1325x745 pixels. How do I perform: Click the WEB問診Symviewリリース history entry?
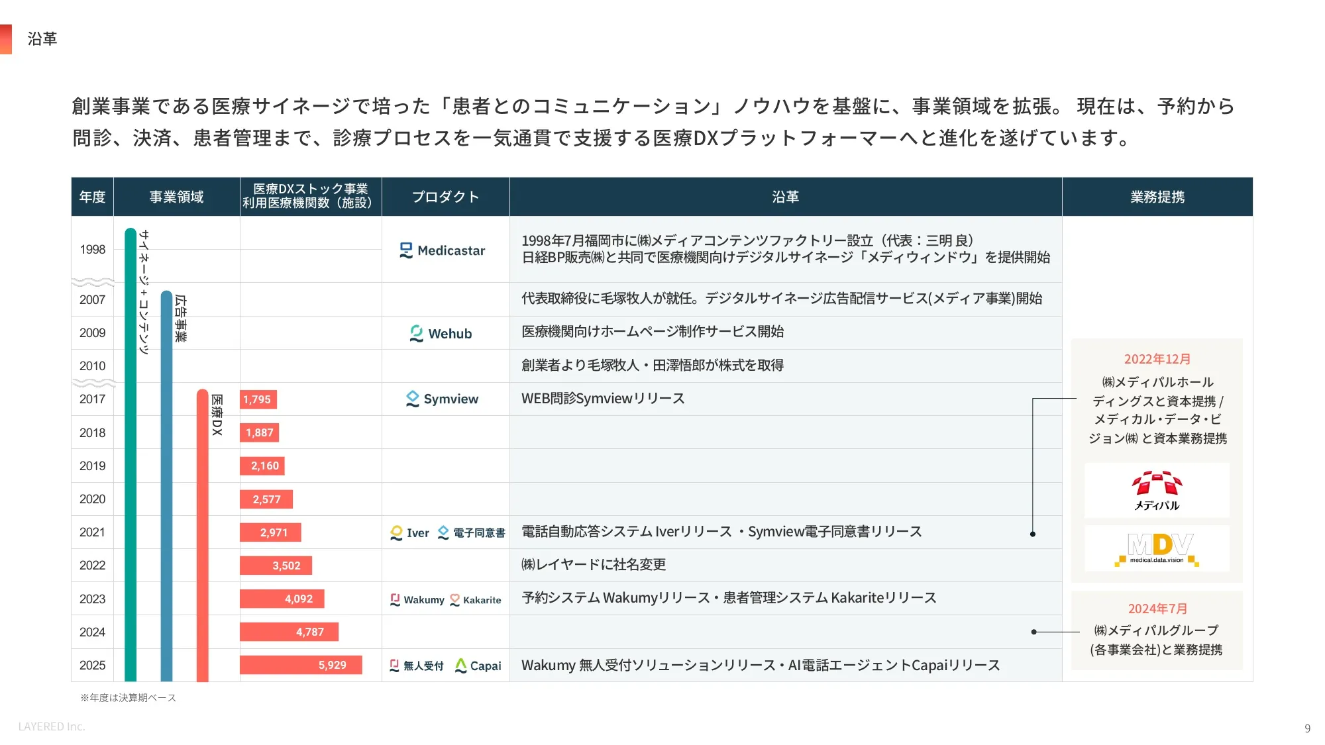(x=603, y=399)
